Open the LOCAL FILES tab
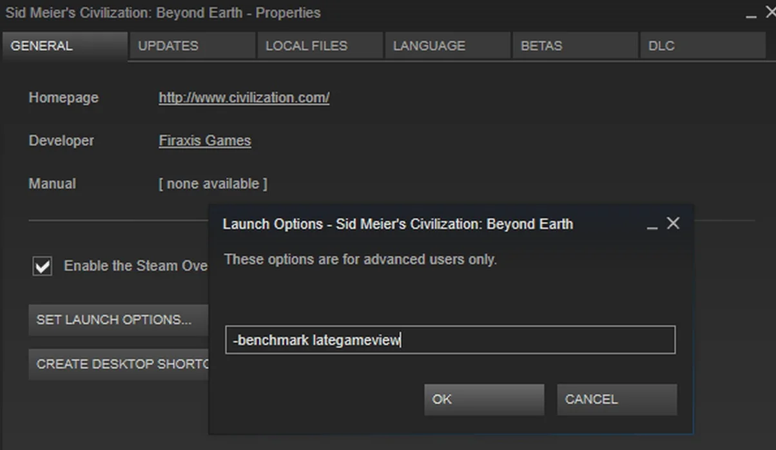Screen dimensions: 776x450 tap(320, 46)
